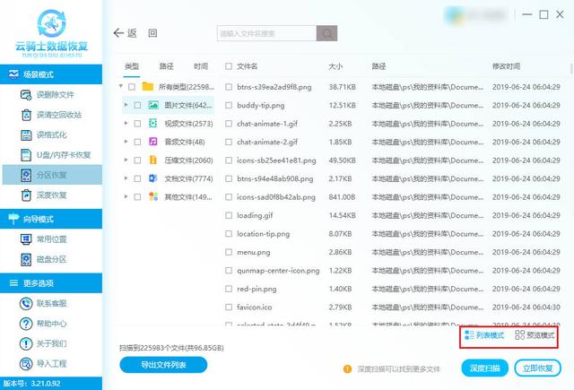Image resolution: width=574 pixels, height=390 pixels.
Task: Click the 预览模式 grid icon
Action: 520,334
